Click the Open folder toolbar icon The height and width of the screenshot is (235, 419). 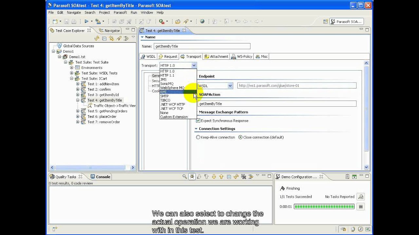coord(178,22)
